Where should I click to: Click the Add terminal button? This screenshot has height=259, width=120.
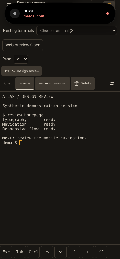point(53,83)
